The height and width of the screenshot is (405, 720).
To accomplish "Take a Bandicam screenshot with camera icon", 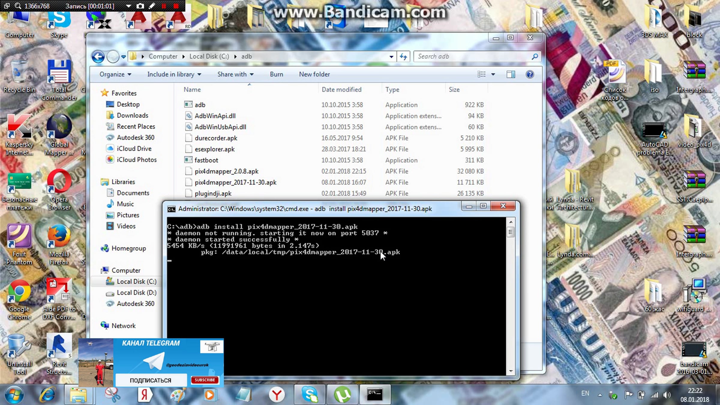I will point(140,6).
